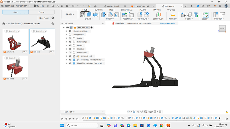
Task: Open the drill head thumbnail
Action: coord(15,66)
